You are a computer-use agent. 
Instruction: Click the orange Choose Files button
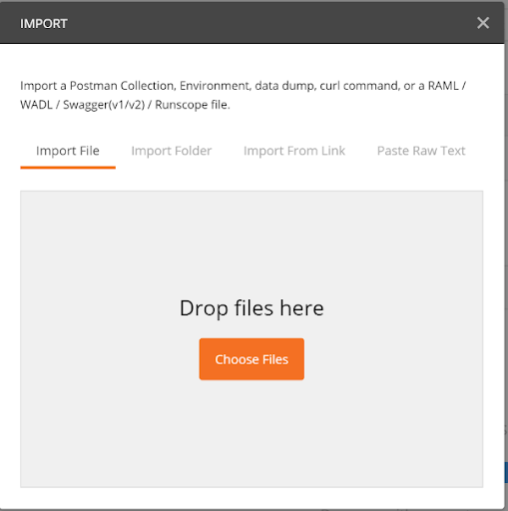pos(252,359)
